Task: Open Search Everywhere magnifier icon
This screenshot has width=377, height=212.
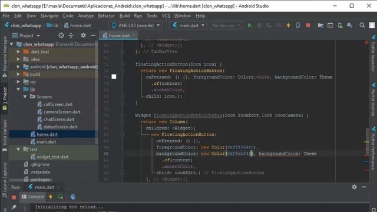Action: (362, 25)
